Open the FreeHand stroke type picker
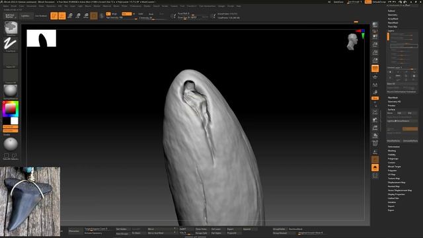The image size is (423, 238). tap(11, 44)
